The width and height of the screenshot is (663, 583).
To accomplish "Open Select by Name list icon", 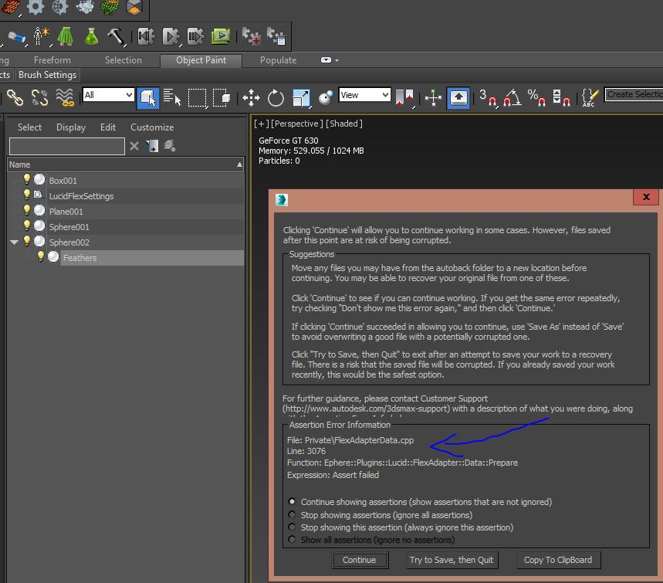I will coord(172,97).
